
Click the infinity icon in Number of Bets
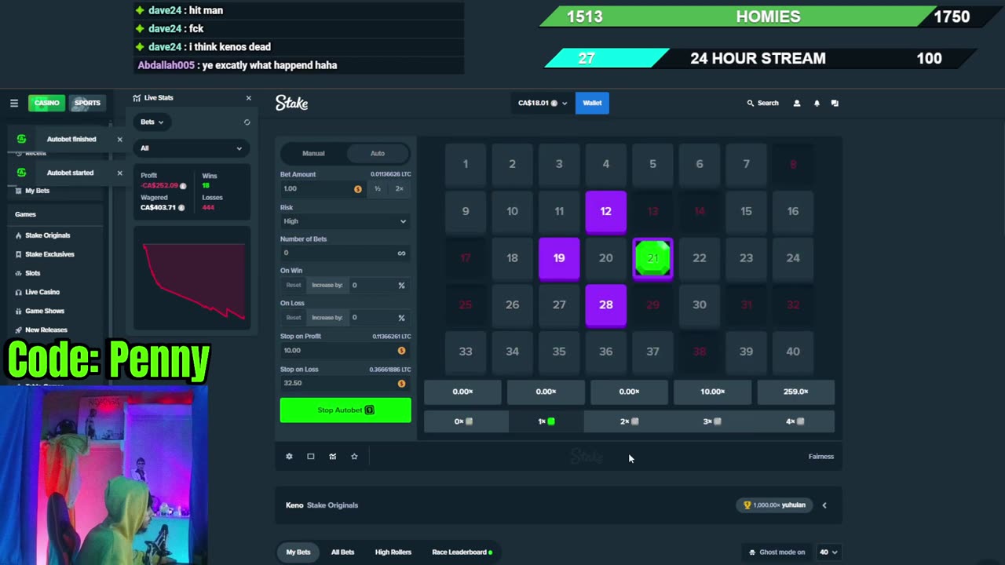point(401,253)
